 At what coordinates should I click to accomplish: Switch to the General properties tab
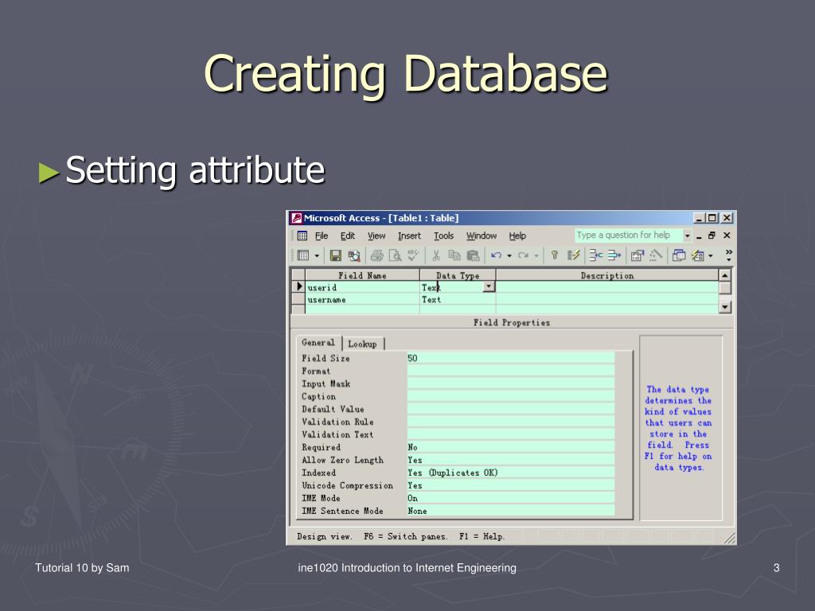point(318,343)
